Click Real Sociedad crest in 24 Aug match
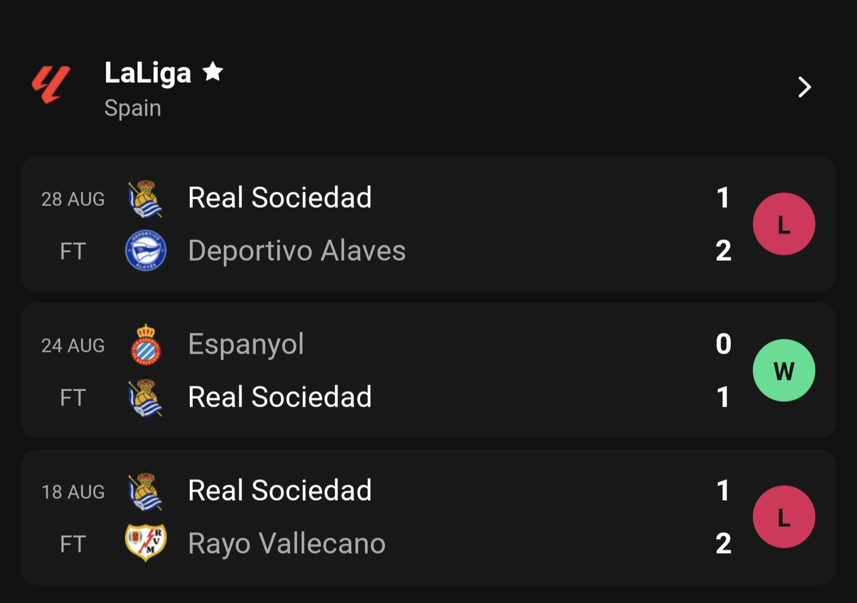This screenshot has height=603, width=857. 145,398
